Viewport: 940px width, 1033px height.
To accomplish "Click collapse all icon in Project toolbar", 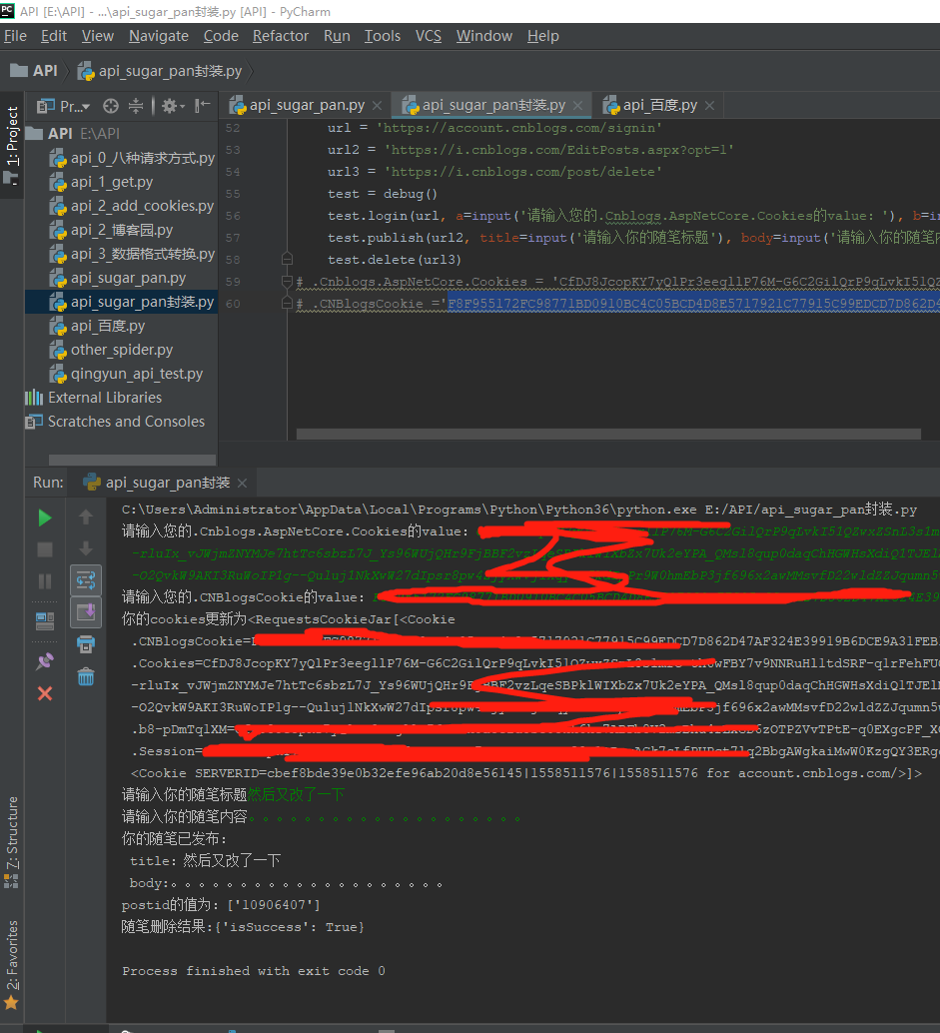I will click(x=136, y=106).
